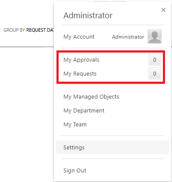Click the large Administrator panel heading
172x182 pixels.
point(88,15)
